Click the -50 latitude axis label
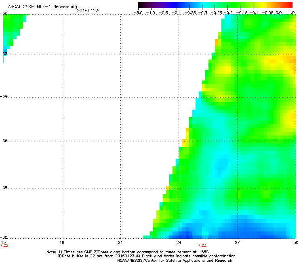 (x=4, y=13)
